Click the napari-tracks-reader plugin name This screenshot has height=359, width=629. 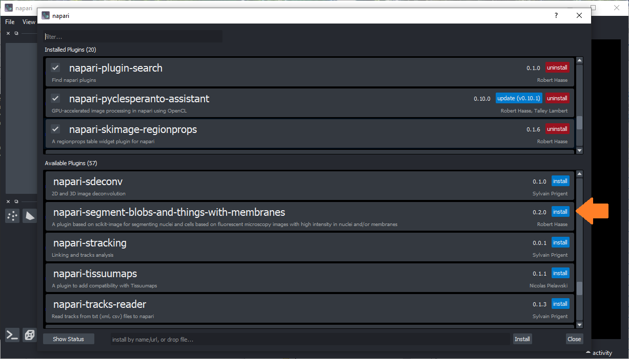[100, 304]
